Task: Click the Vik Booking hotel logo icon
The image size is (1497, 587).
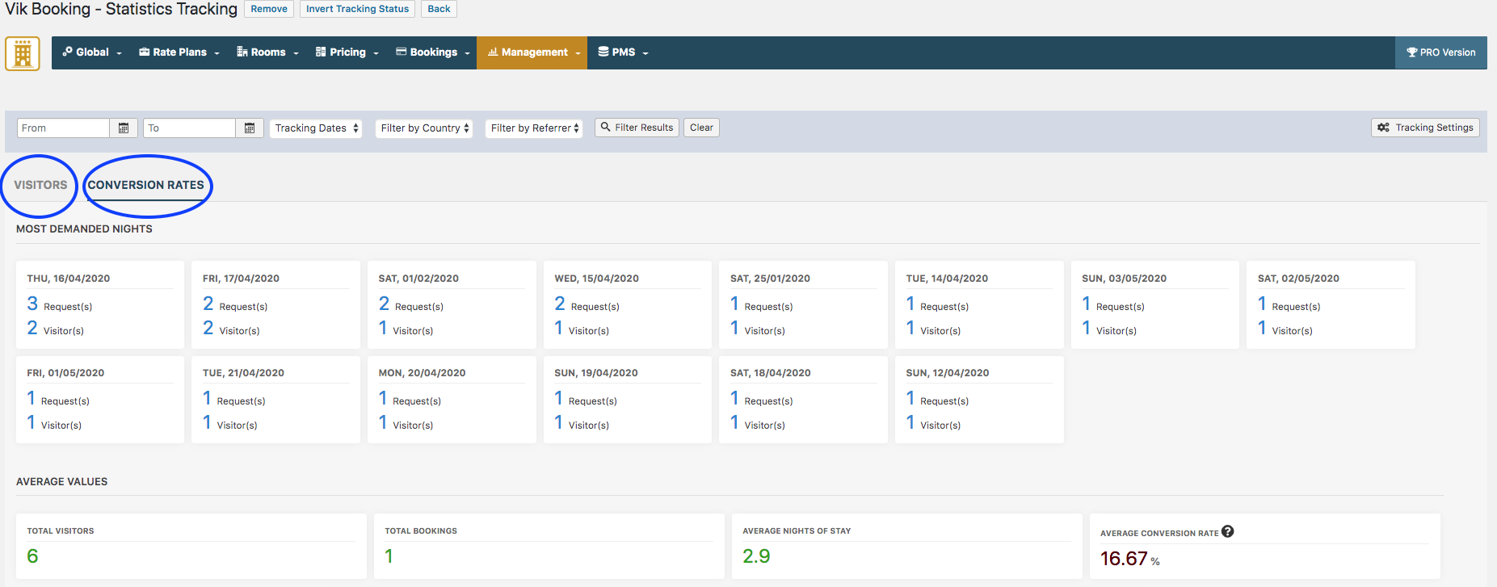Action: (x=23, y=53)
